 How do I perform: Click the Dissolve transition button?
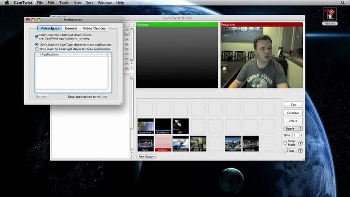tap(293, 113)
